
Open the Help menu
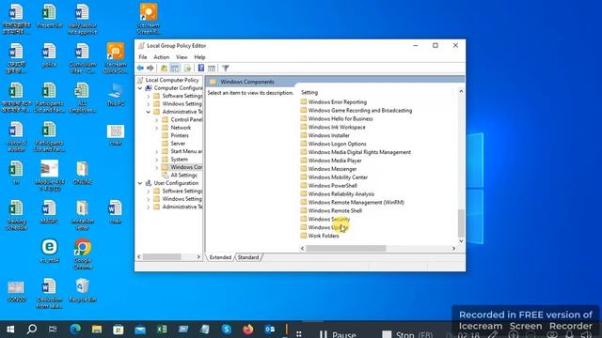[199, 57]
